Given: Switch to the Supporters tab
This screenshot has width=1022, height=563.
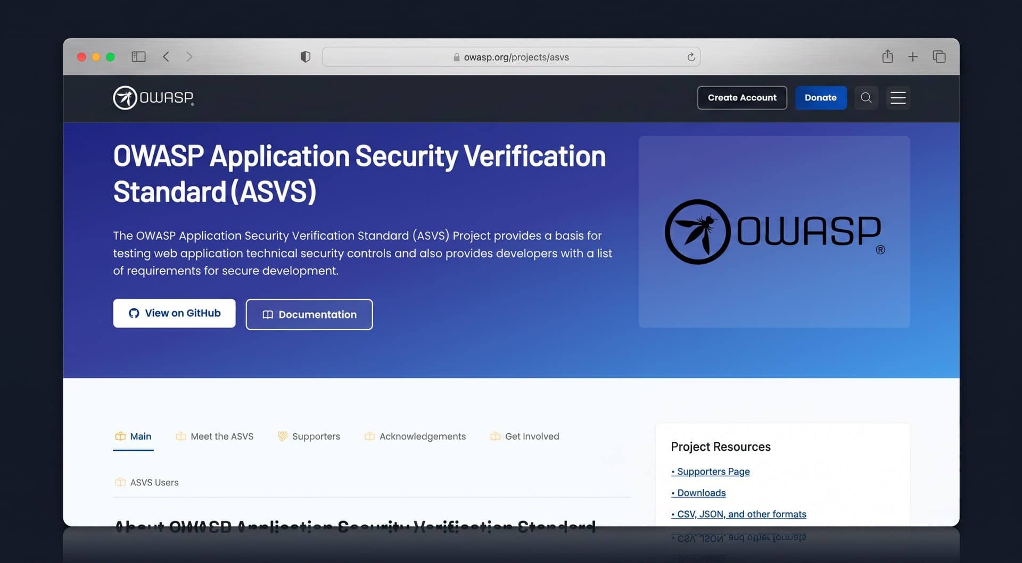Looking at the screenshot, I should tap(309, 436).
